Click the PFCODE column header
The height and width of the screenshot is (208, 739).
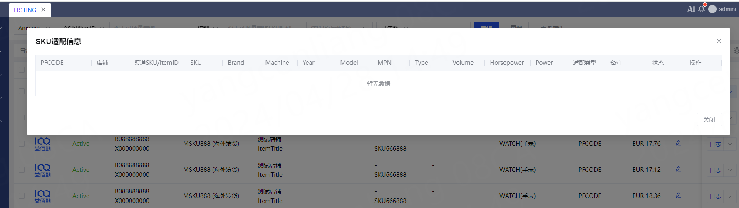pyautogui.click(x=52, y=63)
